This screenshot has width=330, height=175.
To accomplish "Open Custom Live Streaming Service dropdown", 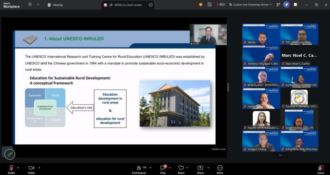I will [x=250, y=5].
